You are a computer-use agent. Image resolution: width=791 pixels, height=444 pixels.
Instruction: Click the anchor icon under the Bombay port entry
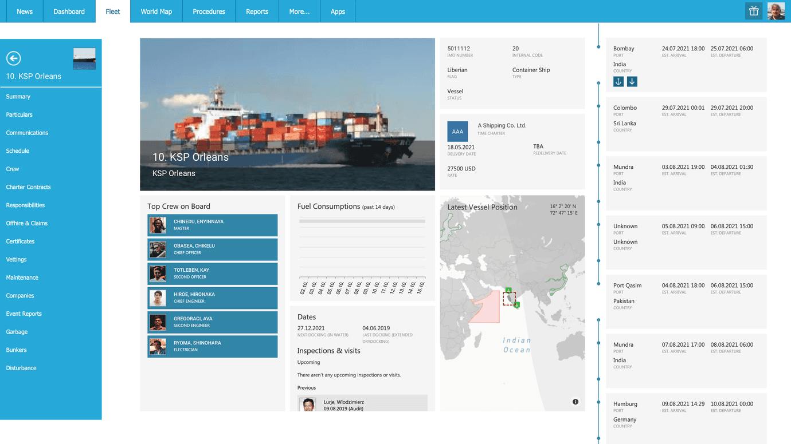point(618,81)
